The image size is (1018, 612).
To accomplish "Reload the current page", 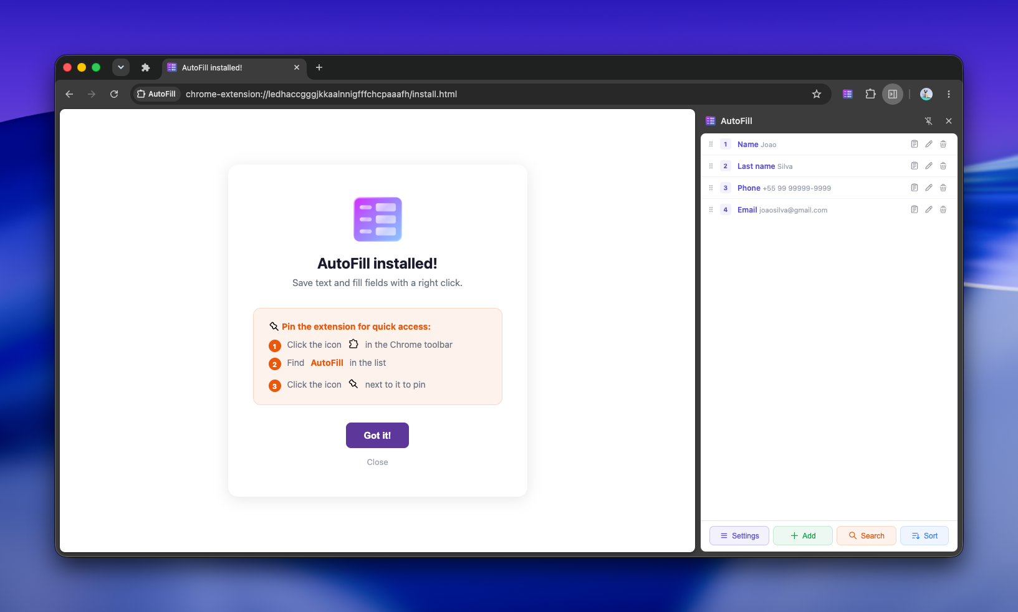I will (x=114, y=94).
